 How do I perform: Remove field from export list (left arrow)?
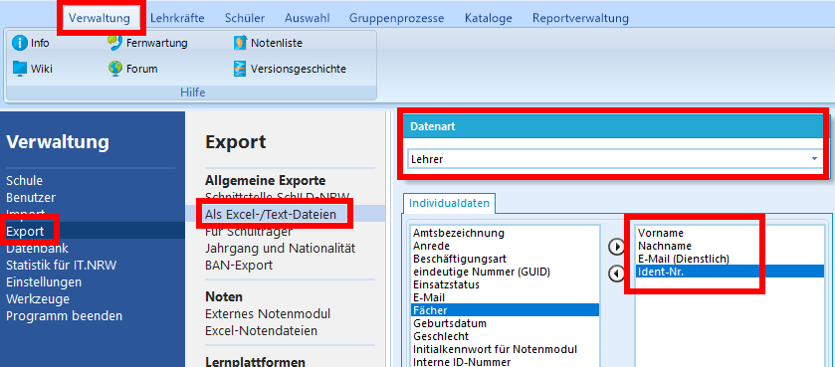(616, 274)
